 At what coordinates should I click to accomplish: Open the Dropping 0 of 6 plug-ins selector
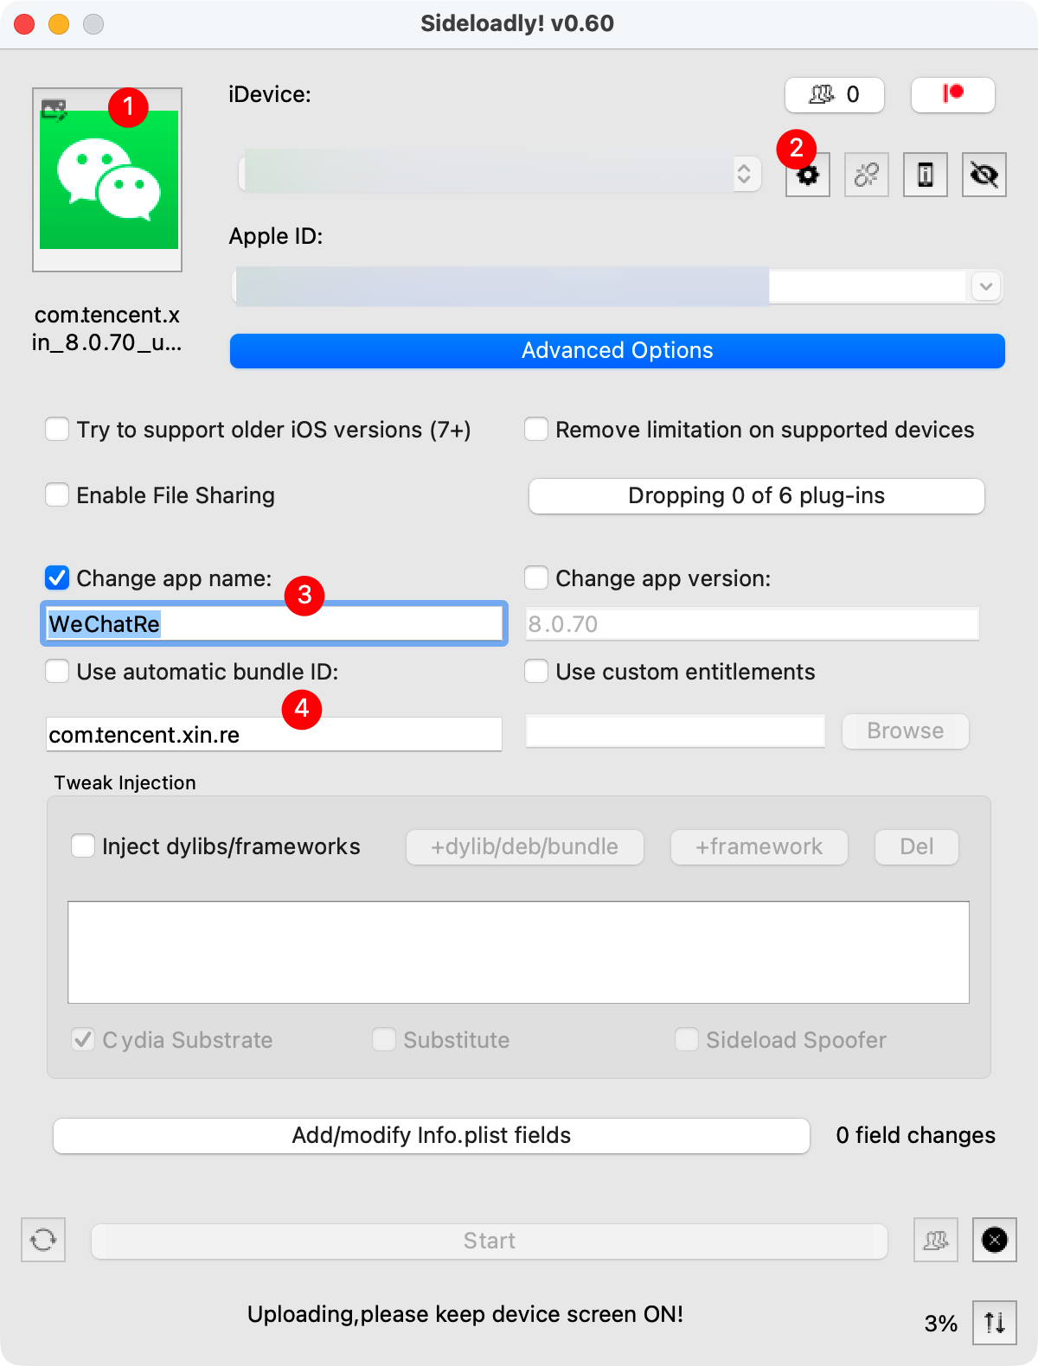[x=756, y=496]
